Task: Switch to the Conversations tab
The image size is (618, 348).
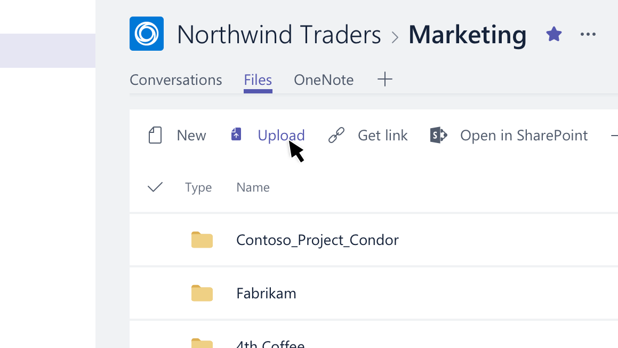Action: (x=176, y=80)
